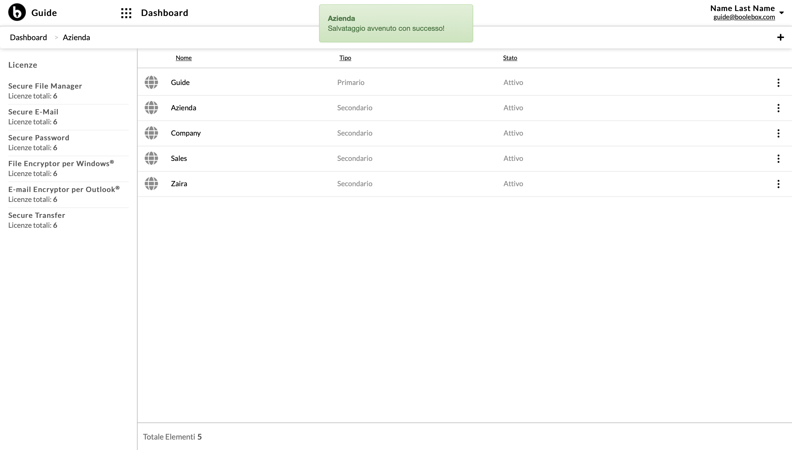Select the Sales company name cell

point(179,158)
